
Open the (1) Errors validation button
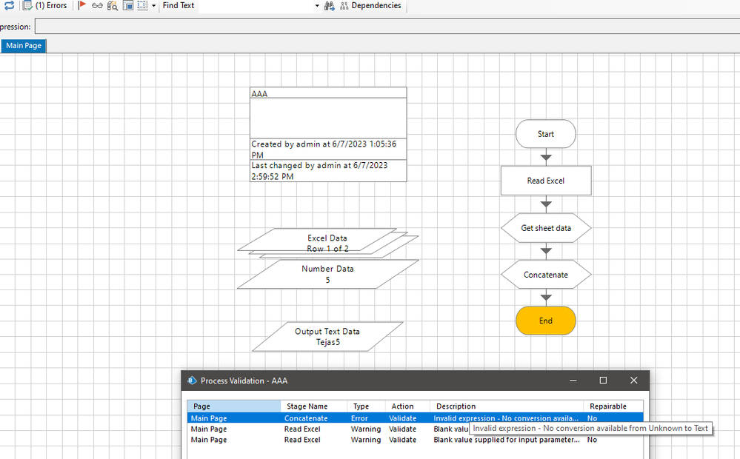(x=45, y=6)
